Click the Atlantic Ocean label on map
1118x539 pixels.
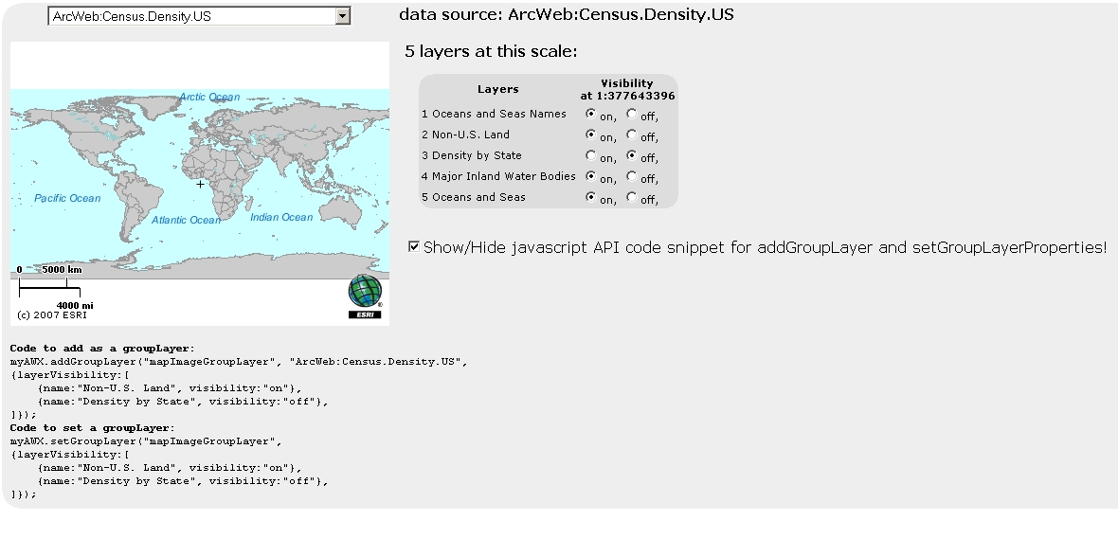(x=186, y=220)
